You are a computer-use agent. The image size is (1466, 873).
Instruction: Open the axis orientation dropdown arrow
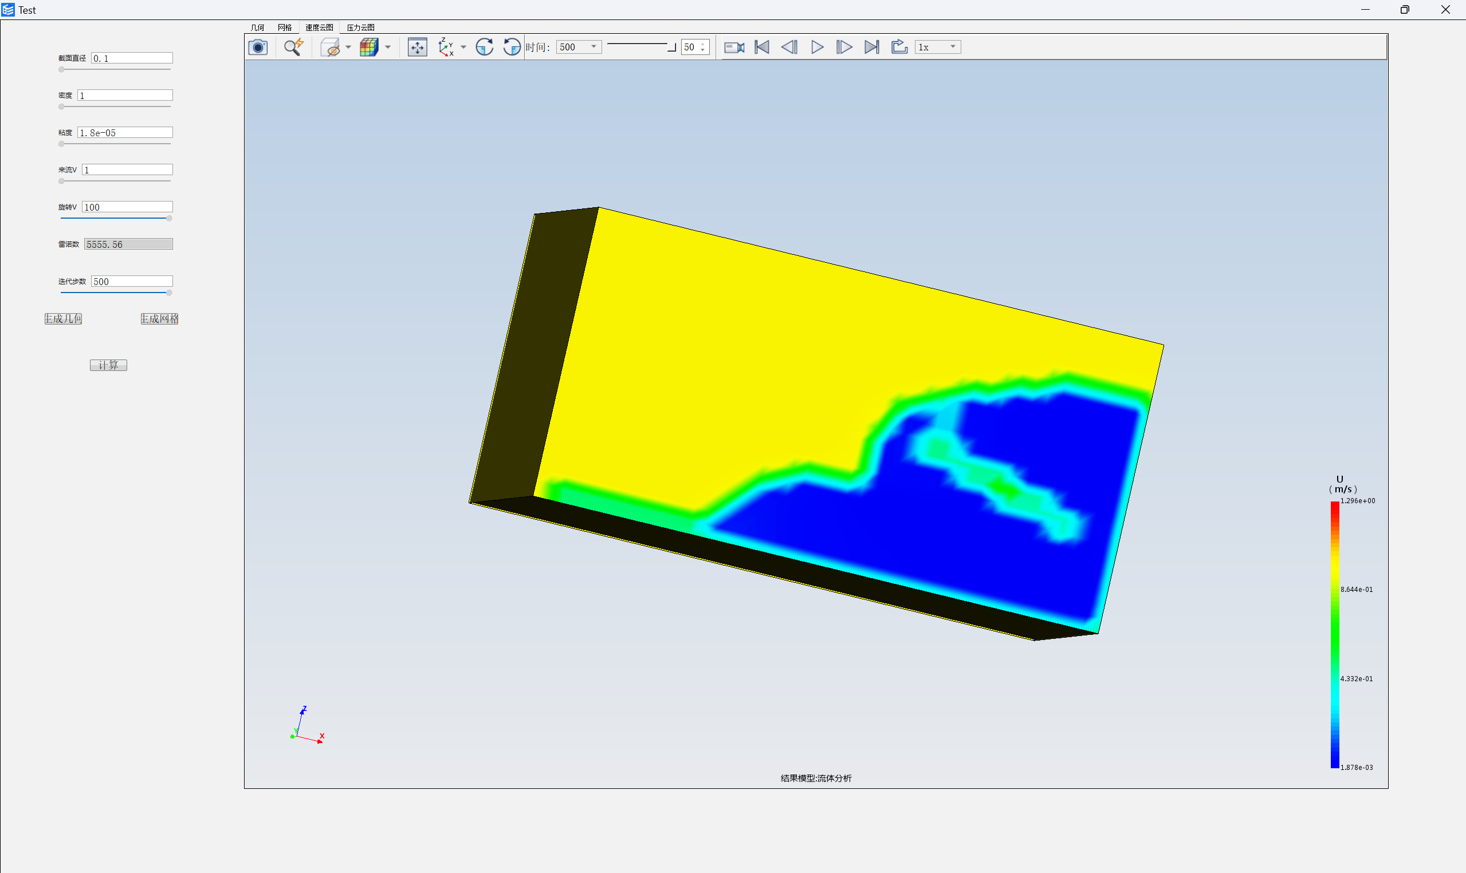click(x=463, y=47)
